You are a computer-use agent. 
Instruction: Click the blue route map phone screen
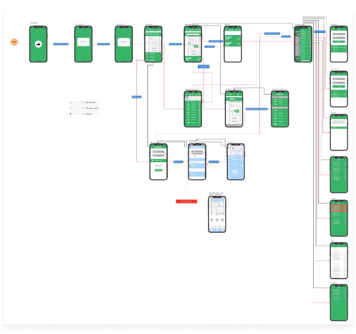click(x=235, y=162)
